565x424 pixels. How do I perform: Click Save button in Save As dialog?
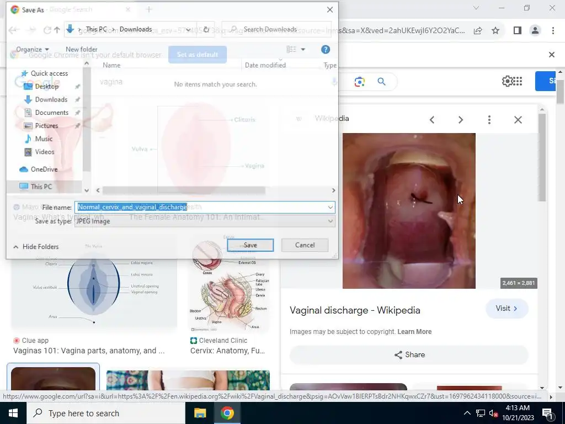point(250,245)
